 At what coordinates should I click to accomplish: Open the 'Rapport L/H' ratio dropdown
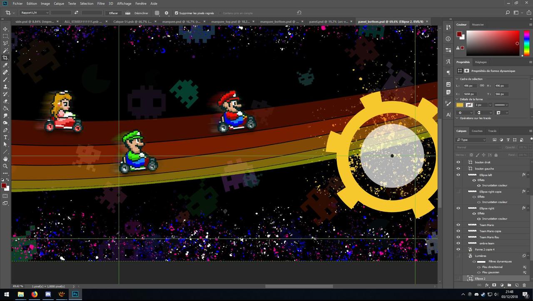point(34,13)
